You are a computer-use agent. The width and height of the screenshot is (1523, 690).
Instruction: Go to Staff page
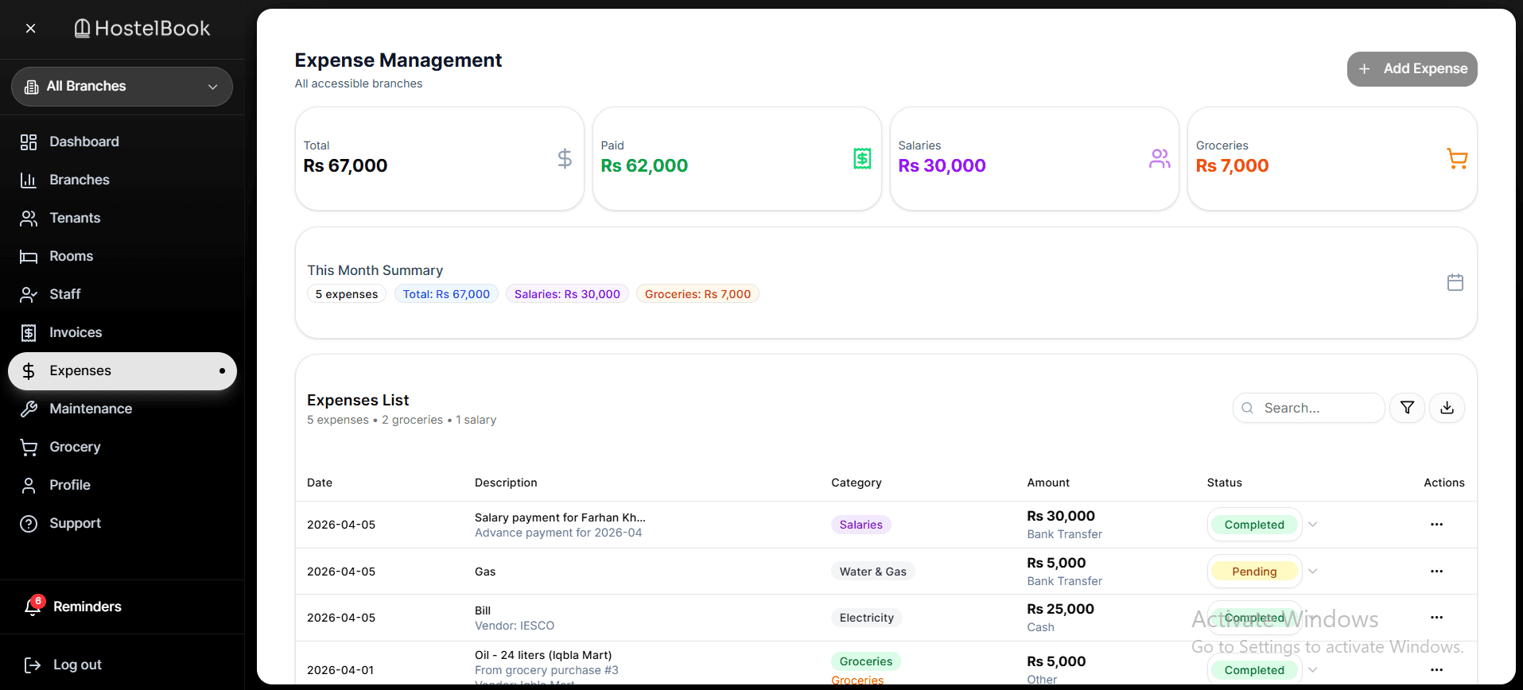pyautogui.click(x=122, y=294)
